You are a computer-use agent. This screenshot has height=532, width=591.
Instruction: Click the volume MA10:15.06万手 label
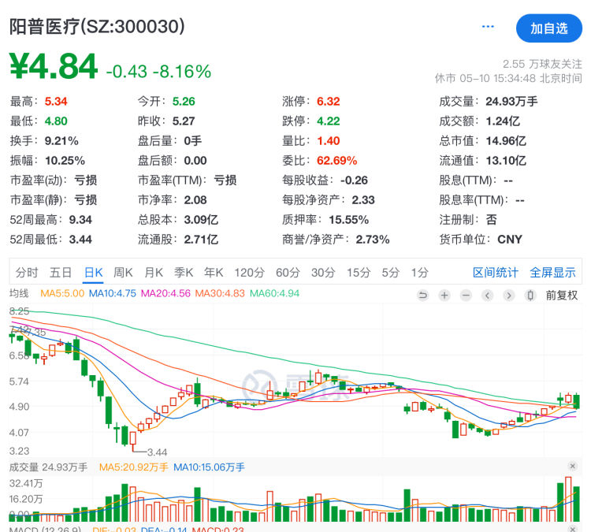[x=209, y=467]
